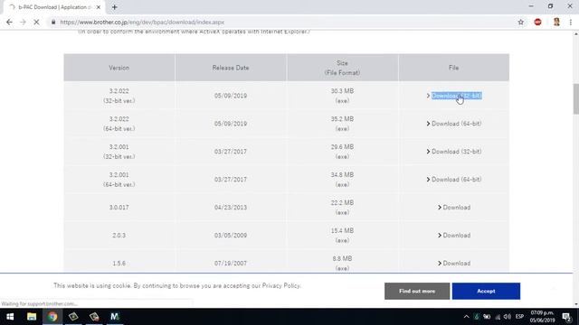579x325 pixels.
Task: Open the Chrome three-dot menu
Action: click(571, 22)
